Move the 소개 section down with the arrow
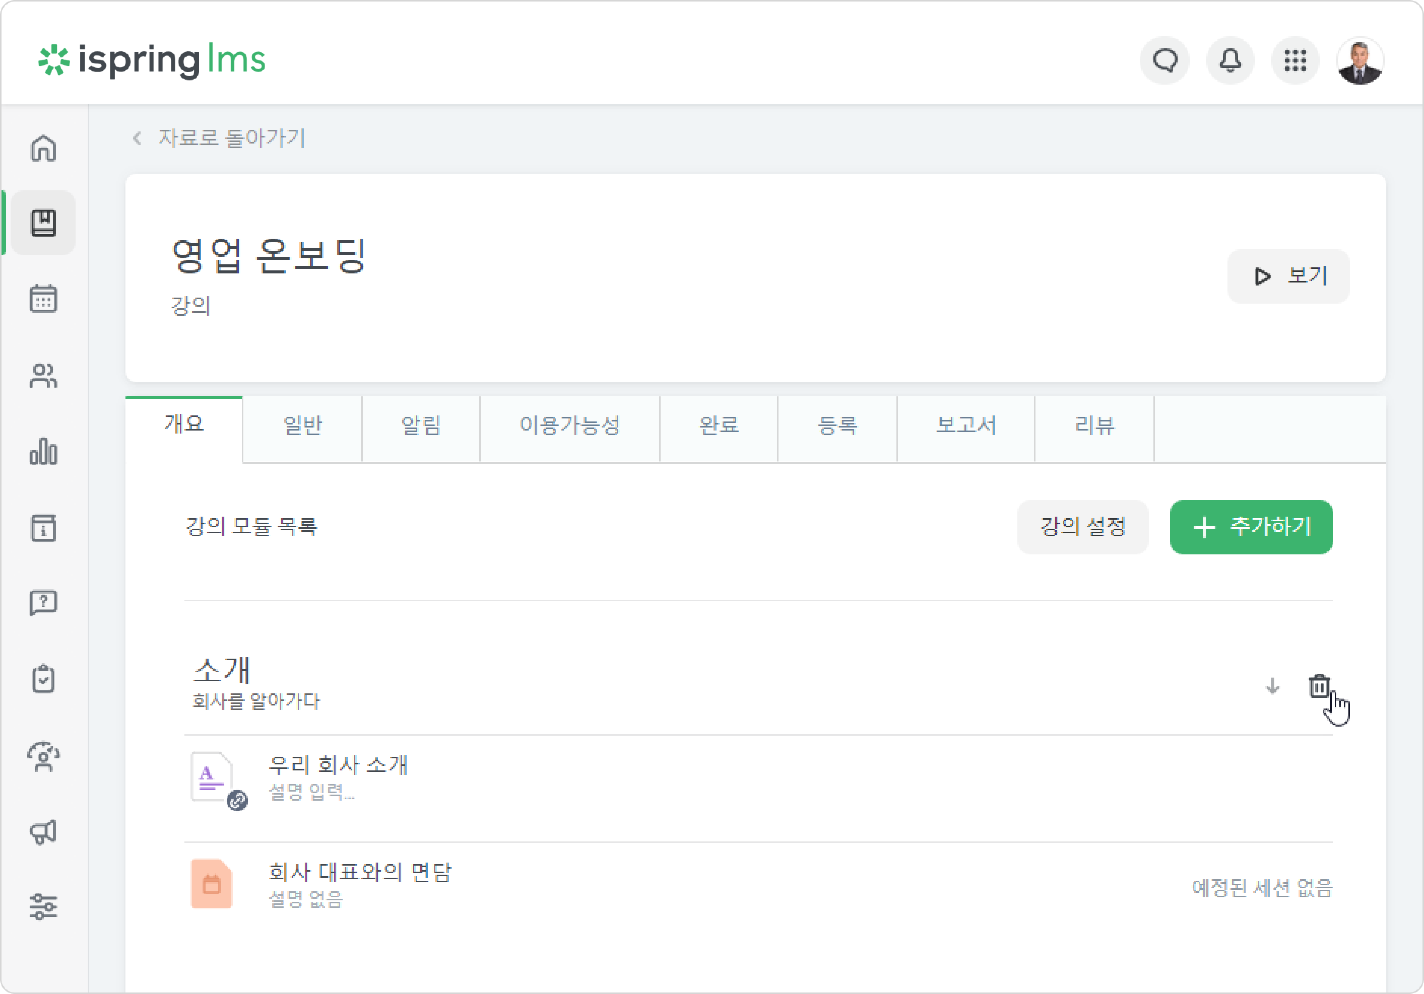 (x=1273, y=687)
